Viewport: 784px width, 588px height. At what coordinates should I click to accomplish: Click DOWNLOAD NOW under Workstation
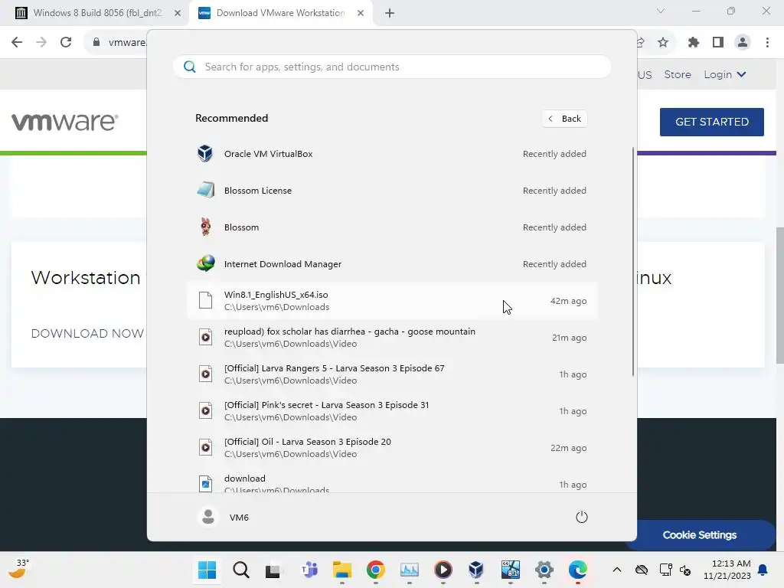[87, 334]
